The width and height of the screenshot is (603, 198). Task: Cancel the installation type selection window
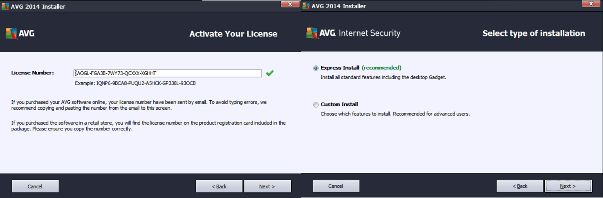pyautogui.click(x=335, y=186)
